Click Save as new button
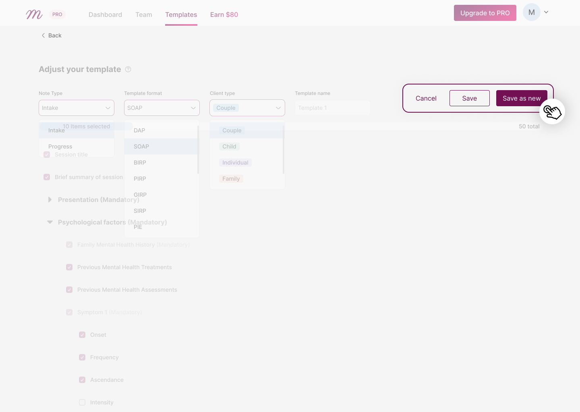This screenshot has width=580, height=412. click(x=522, y=98)
